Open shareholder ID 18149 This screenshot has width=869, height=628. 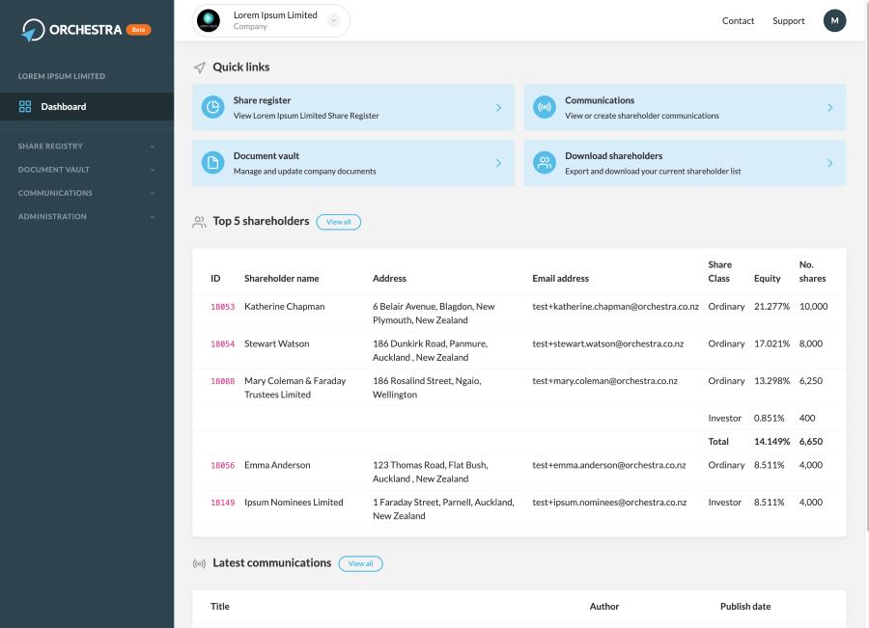click(222, 503)
